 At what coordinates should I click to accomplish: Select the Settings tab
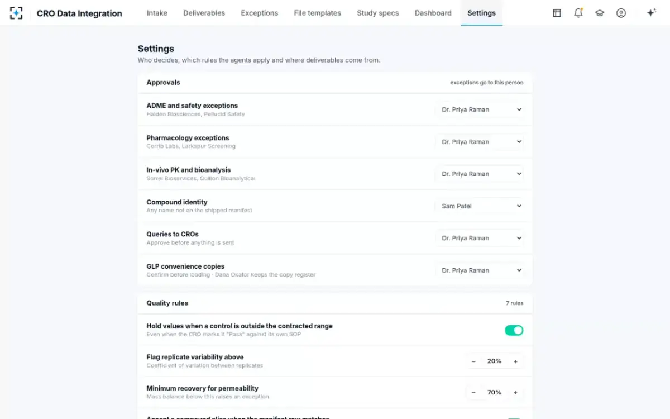481,13
